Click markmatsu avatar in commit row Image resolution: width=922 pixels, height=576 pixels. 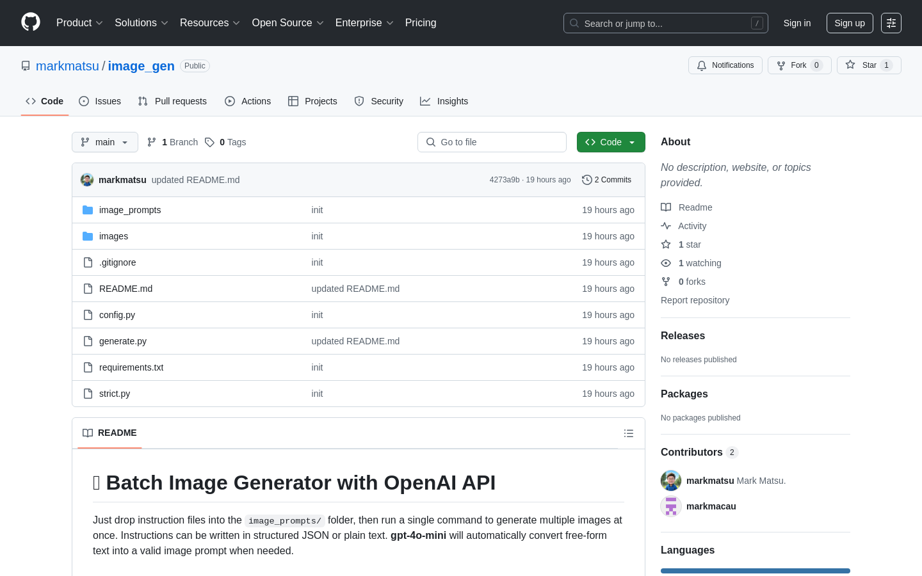click(87, 180)
